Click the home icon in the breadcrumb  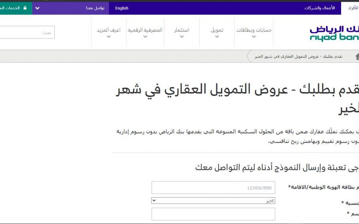(357, 56)
